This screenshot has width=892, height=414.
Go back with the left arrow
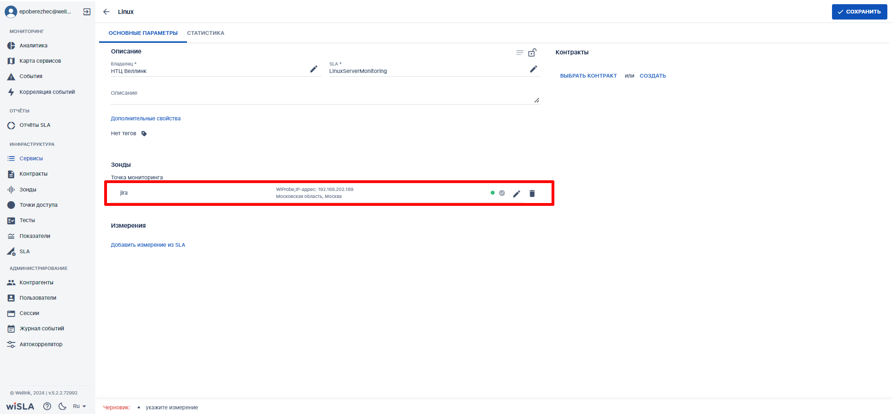click(x=107, y=12)
